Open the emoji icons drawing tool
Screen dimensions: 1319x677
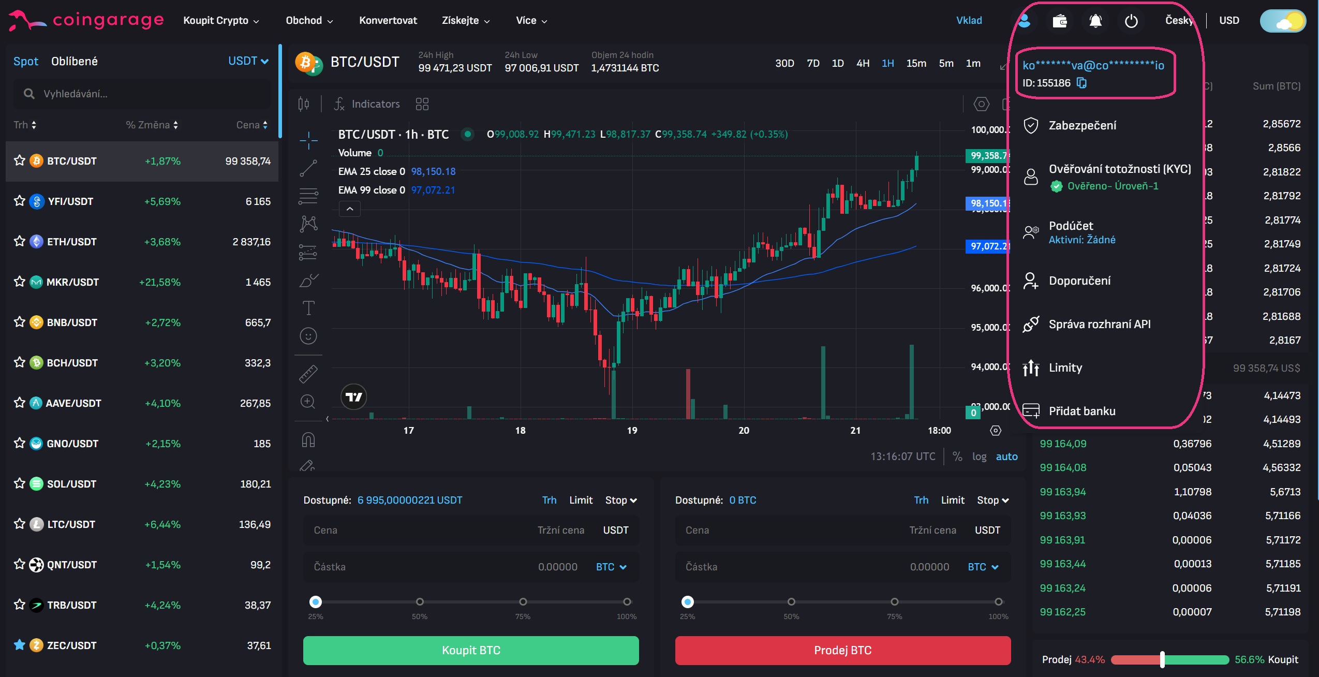click(308, 336)
